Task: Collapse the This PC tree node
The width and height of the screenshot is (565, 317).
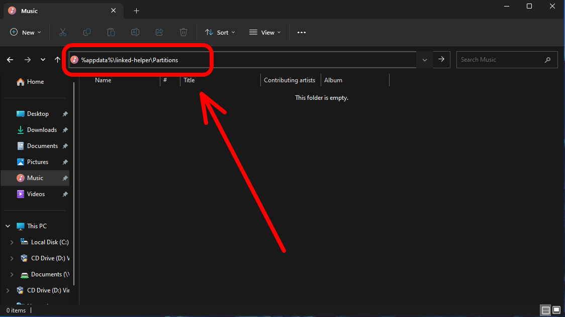Action: [7, 226]
